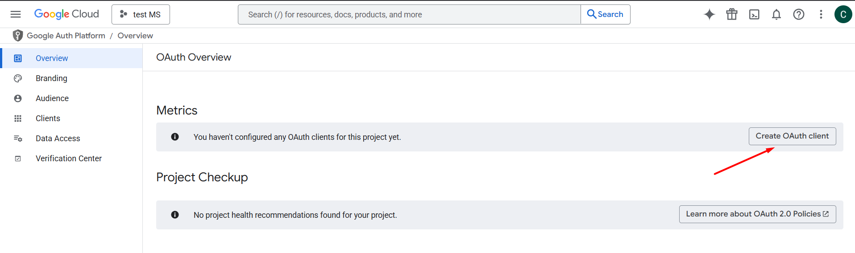Screen dimensions: 855x253
Task: Click the Google Auth Platform shield icon
Action: [x=18, y=36]
